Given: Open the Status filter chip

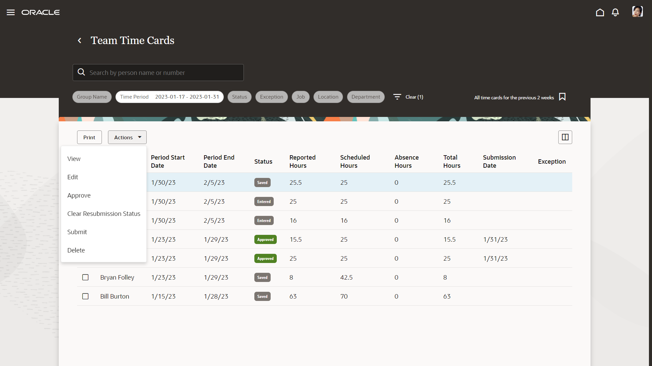Looking at the screenshot, I should click(239, 97).
